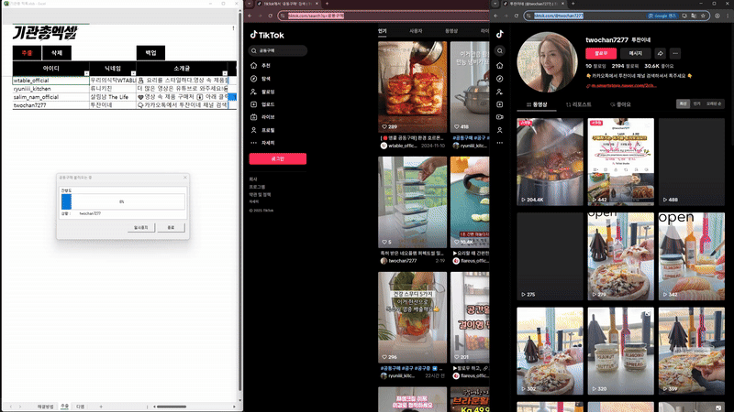Select the wtable_official cell
The height and width of the screenshot is (412, 734).
pos(51,81)
